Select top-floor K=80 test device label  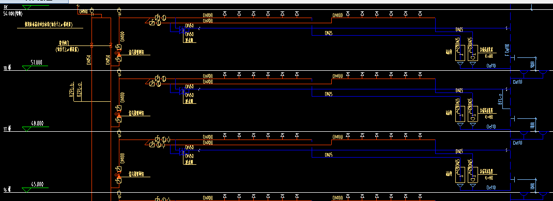click(x=488, y=56)
